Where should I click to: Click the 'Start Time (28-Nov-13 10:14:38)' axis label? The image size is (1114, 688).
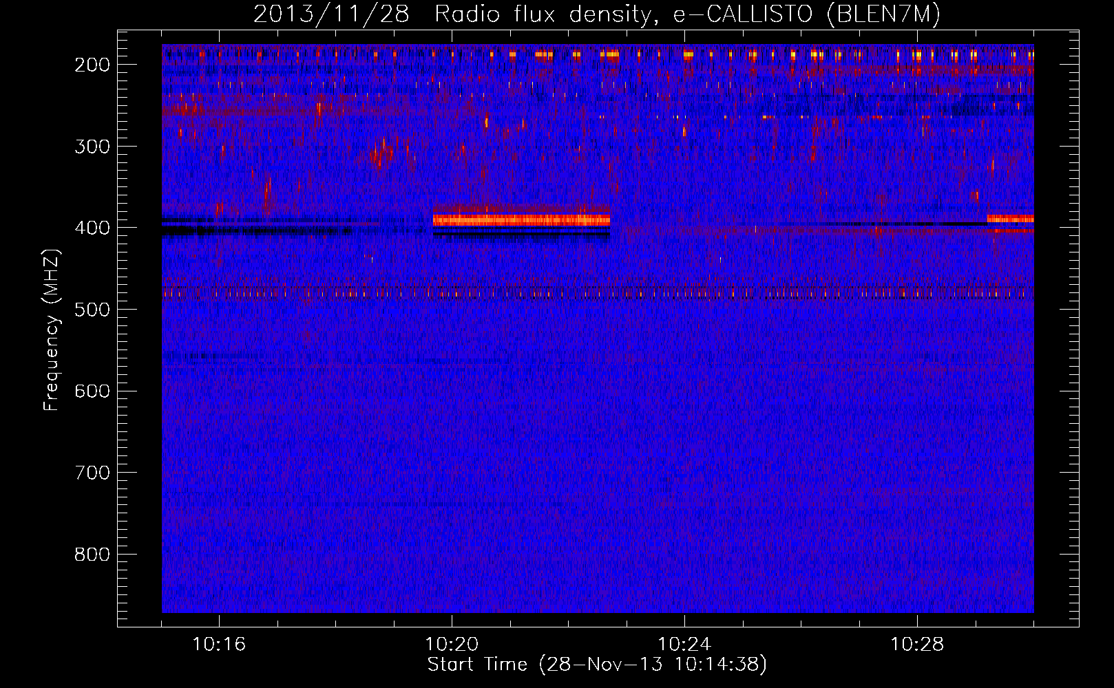click(x=597, y=665)
